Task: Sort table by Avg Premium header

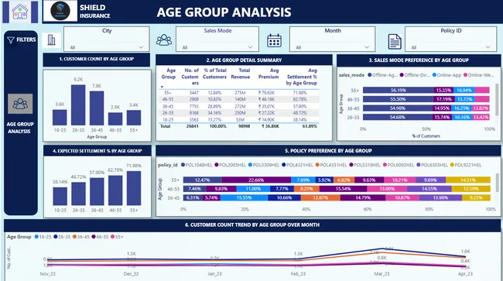Action: (x=269, y=74)
